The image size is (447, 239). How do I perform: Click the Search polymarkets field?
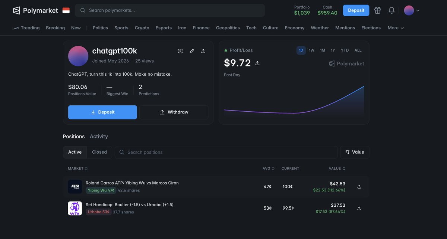click(x=170, y=10)
